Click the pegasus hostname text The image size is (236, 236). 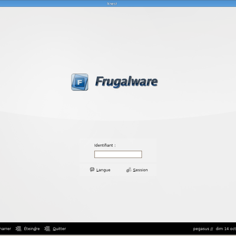[201, 229]
